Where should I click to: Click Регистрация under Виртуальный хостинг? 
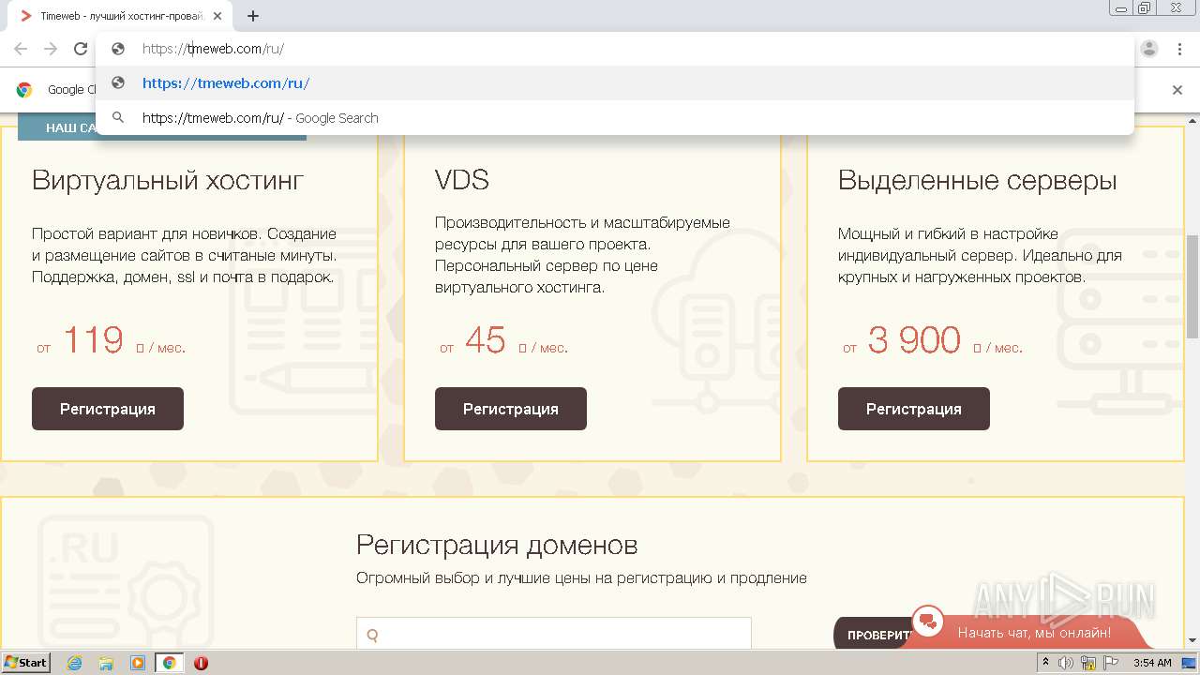click(108, 409)
